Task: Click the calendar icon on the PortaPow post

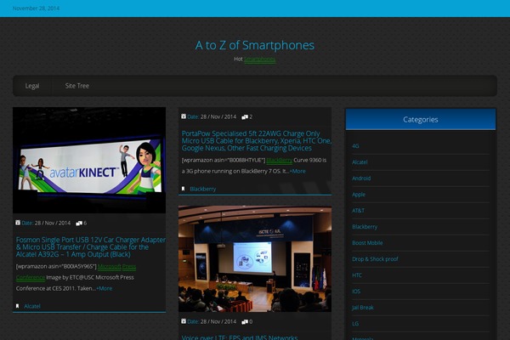Action: [x=184, y=116]
